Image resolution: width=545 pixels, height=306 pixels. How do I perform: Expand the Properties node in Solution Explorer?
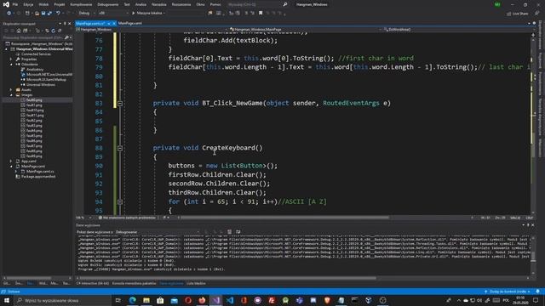(11, 59)
